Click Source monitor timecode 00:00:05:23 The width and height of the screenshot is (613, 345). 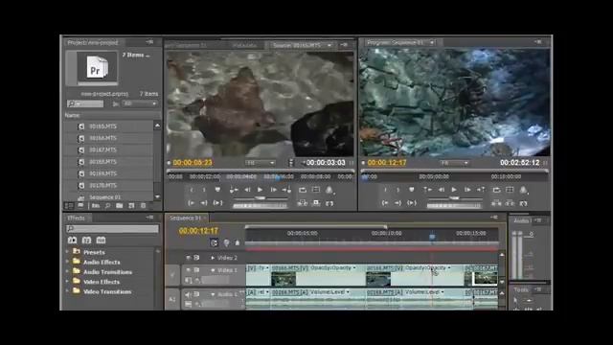(192, 162)
